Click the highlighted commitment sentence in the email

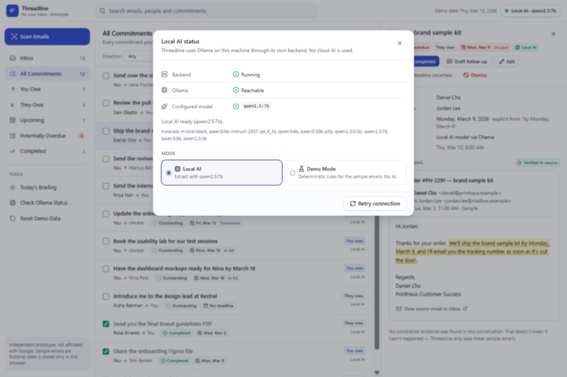[x=472, y=252]
